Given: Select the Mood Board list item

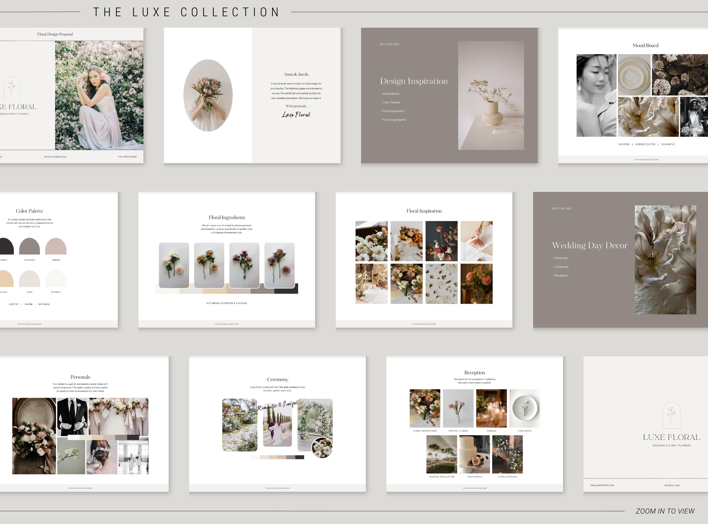Looking at the screenshot, I should click(x=391, y=94).
